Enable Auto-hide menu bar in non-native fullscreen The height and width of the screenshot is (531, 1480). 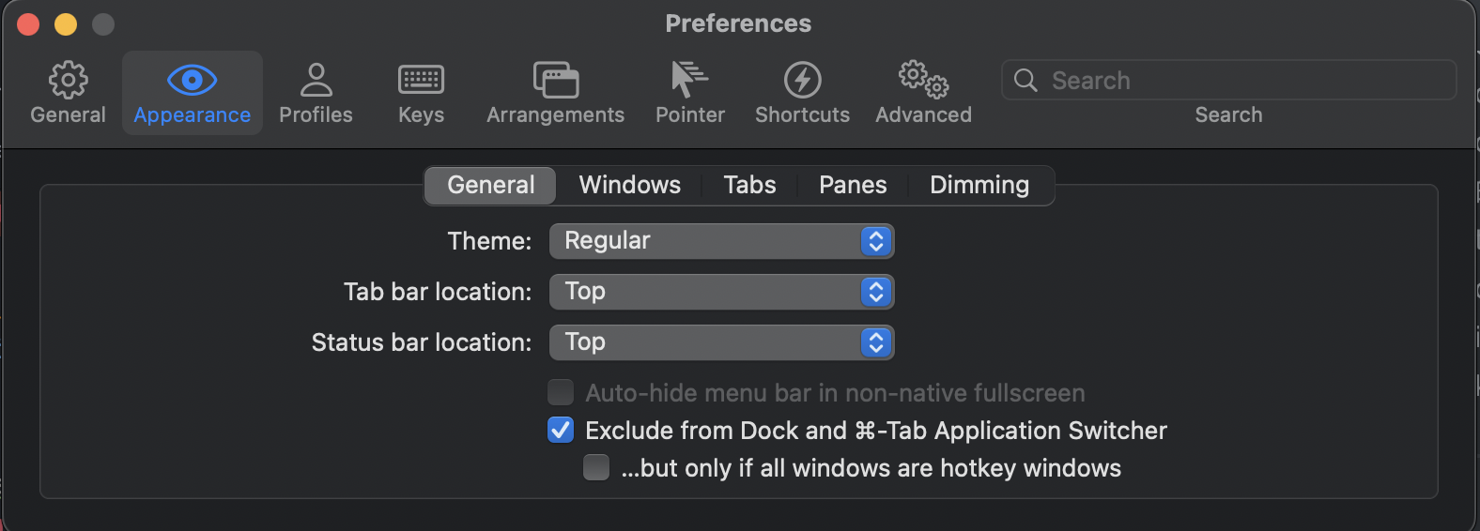pyautogui.click(x=561, y=392)
